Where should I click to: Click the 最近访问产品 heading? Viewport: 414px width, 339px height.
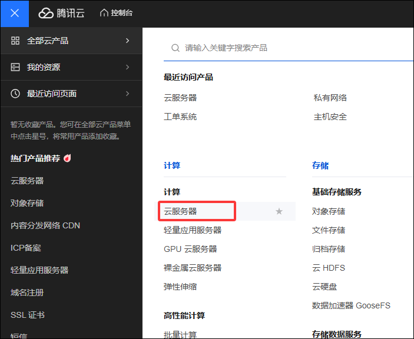click(188, 77)
